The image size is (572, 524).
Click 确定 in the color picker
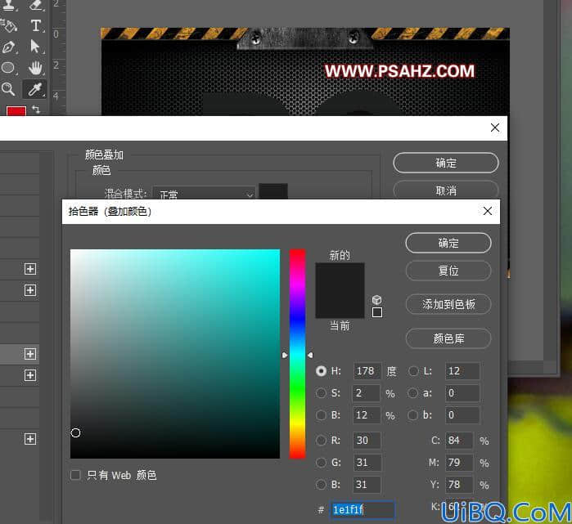[448, 243]
